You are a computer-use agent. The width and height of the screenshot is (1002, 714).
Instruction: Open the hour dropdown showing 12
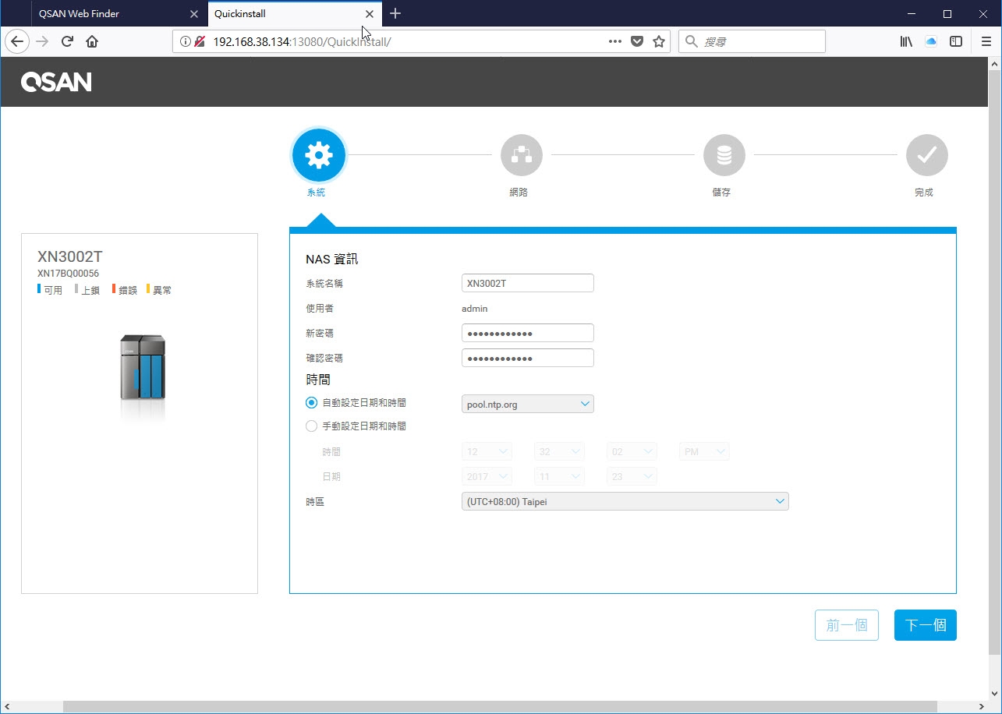tap(487, 452)
